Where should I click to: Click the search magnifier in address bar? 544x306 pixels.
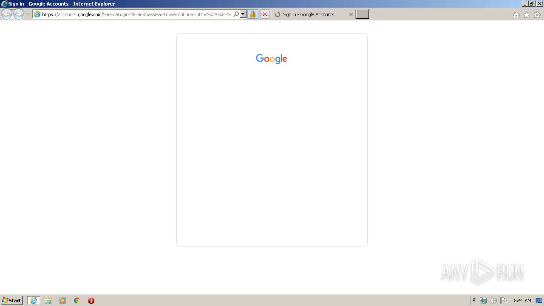pyautogui.click(x=236, y=14)
